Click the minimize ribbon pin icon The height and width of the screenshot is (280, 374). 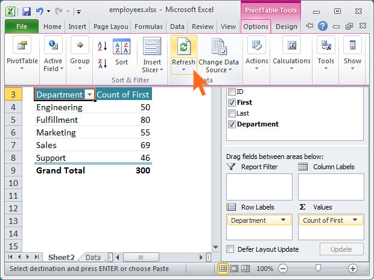[309, 26]
